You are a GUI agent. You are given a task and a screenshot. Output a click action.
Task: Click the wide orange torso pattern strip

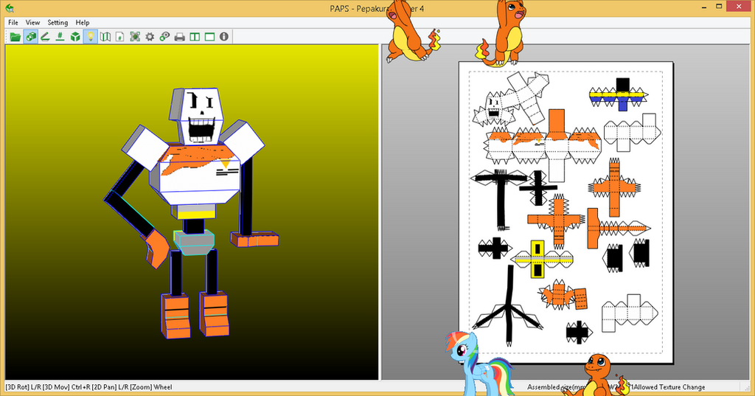click(x=544, y=145)
